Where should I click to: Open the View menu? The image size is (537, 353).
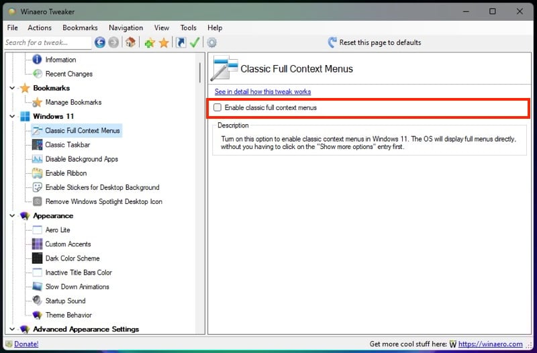pyautogui.click(x=162, y=28)
